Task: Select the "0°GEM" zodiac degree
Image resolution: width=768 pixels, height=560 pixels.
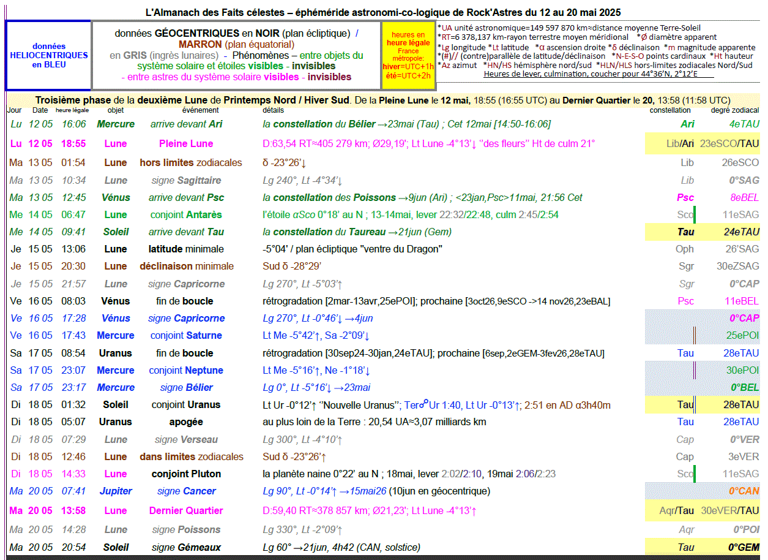Action: (744, 547)
